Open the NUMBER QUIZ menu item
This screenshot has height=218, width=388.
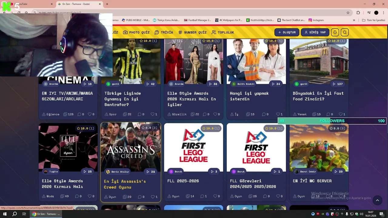192,32
